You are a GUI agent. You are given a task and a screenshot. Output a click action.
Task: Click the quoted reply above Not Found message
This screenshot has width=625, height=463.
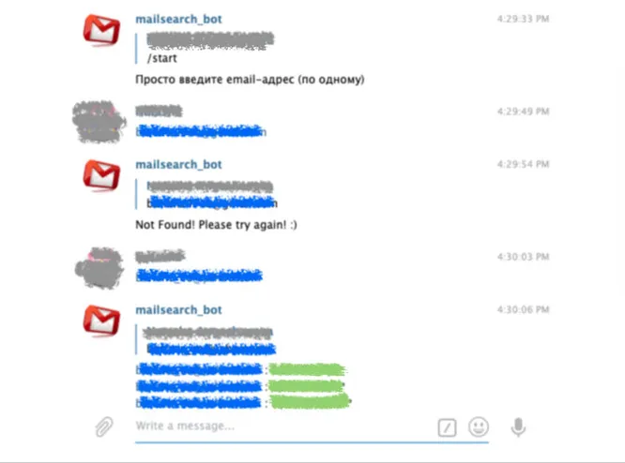coord(206,194)
